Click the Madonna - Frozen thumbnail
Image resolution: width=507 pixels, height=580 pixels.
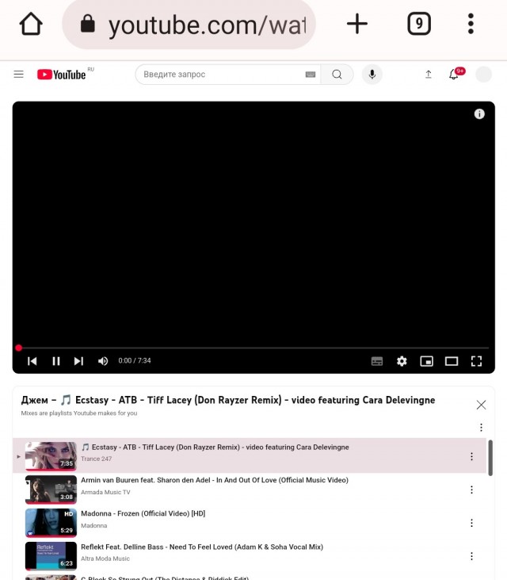51,523
